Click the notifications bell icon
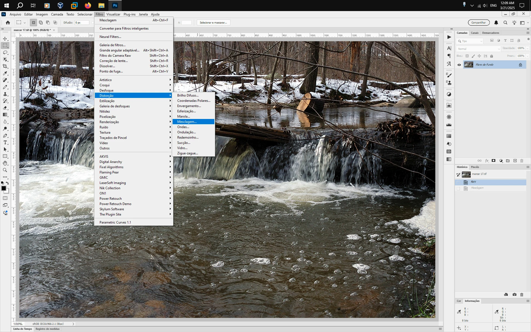The image size is (531, 332). (x=496, y=23)
